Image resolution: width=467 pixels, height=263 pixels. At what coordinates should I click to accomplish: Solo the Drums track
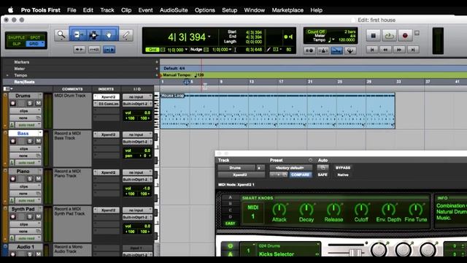click(30, 103)
